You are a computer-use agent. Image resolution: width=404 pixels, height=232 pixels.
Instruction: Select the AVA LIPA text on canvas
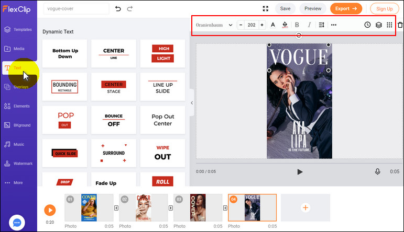[299, 134]
